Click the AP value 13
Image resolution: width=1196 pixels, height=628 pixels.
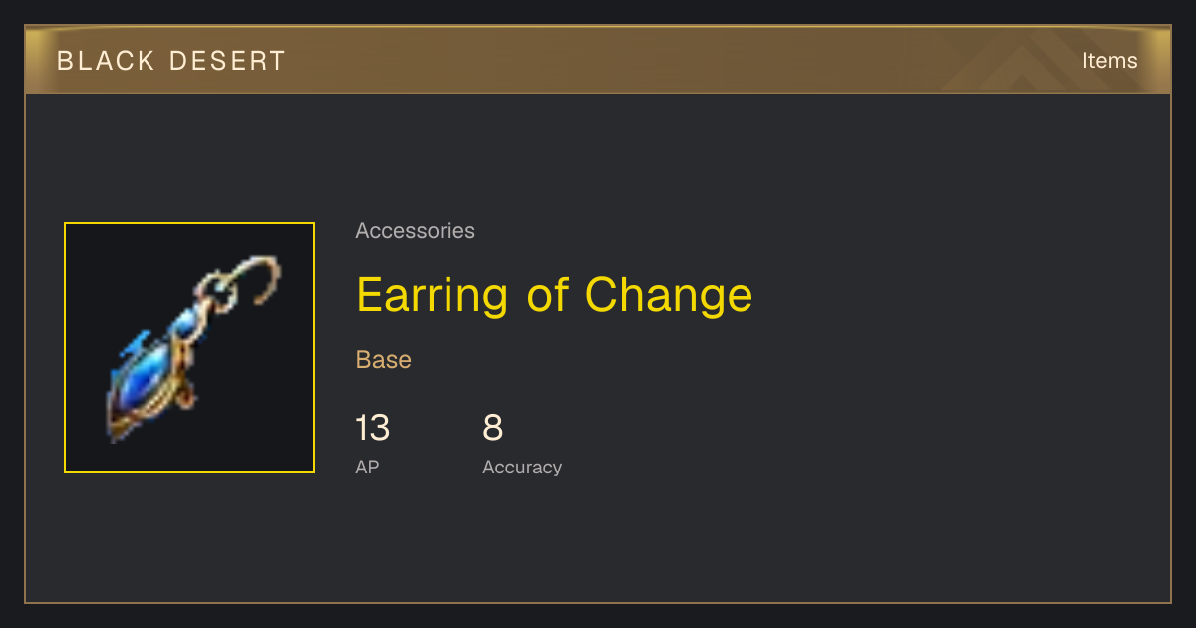(x=373, y=428)
